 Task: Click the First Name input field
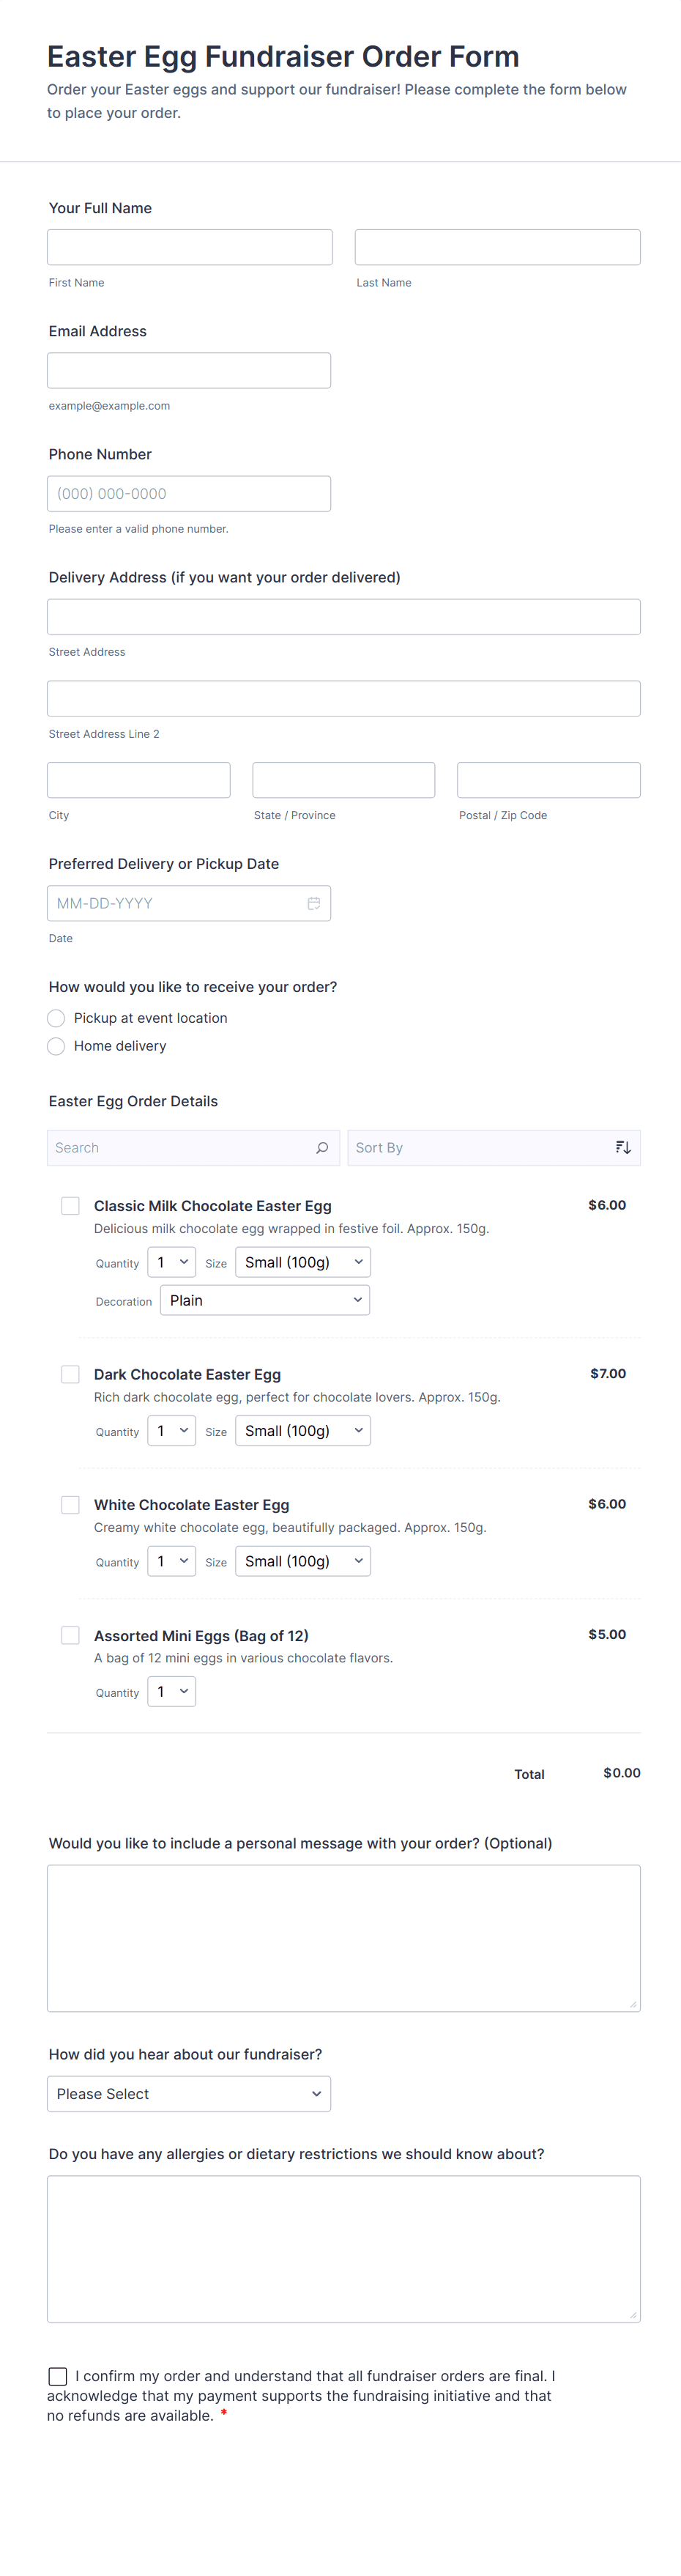click(190, 247)
